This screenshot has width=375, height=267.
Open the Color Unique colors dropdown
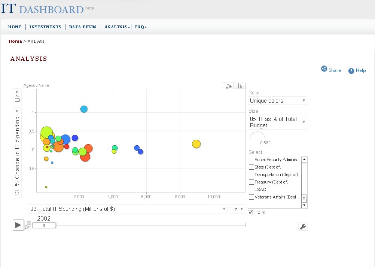(277, 101)
